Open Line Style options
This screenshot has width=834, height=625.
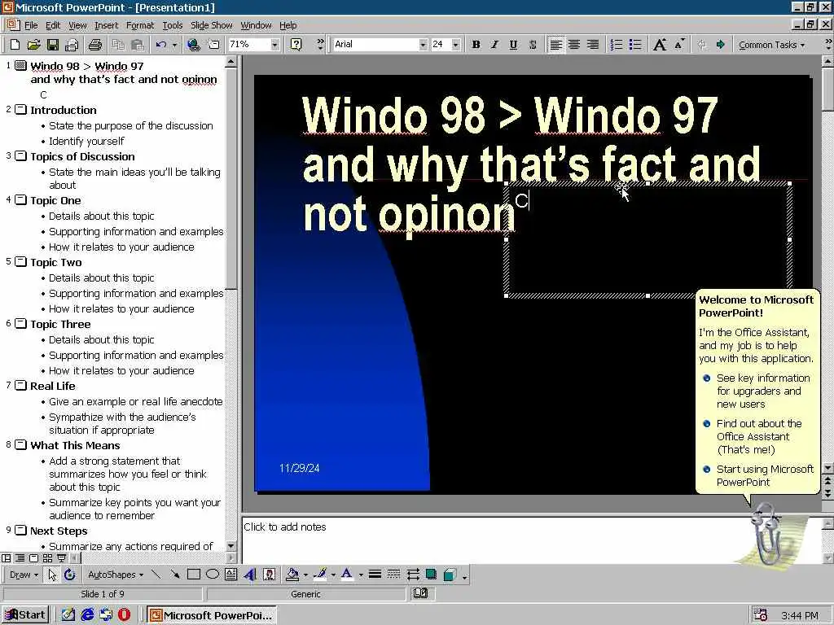(375, 575)
